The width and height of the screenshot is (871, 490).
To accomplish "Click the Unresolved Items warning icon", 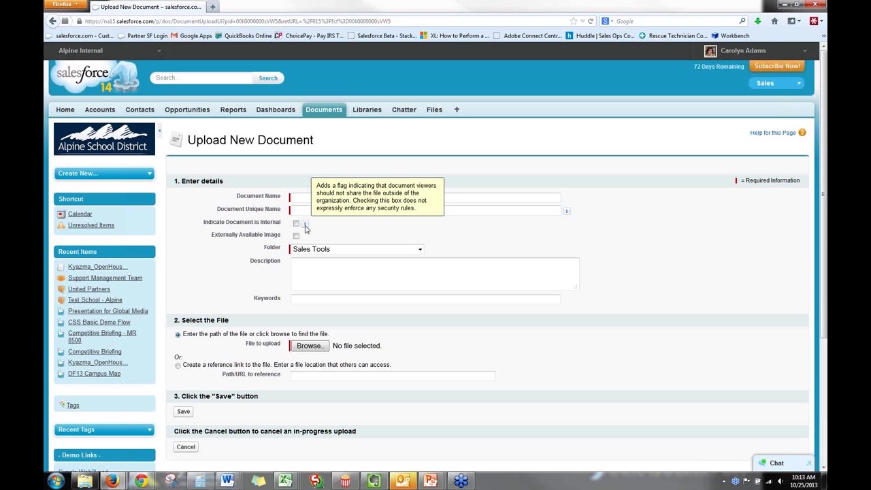I will tap(61, 225).
